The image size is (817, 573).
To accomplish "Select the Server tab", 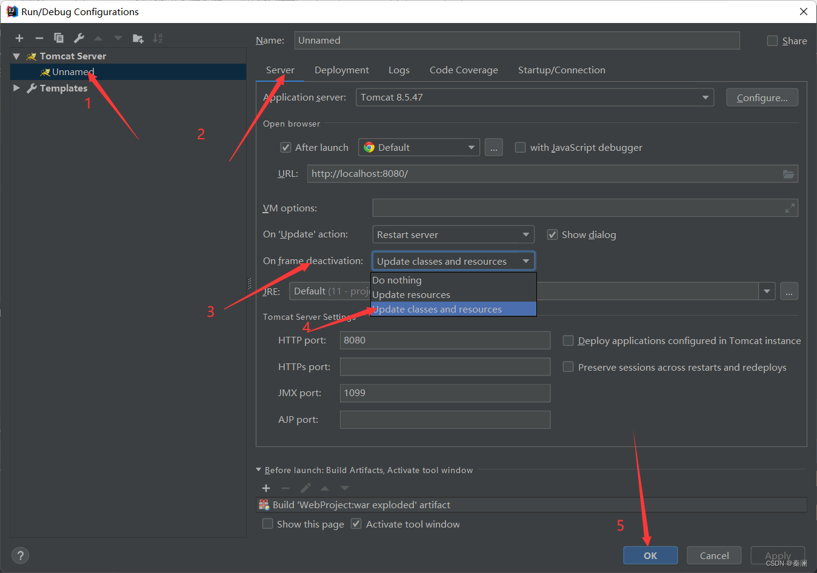I will 280,70.
